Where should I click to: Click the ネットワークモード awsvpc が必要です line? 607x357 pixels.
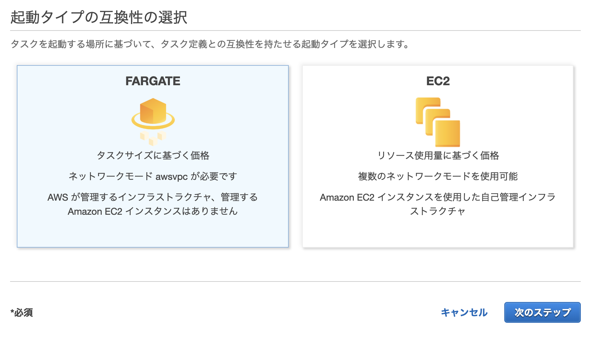click(x=153, y=176)
